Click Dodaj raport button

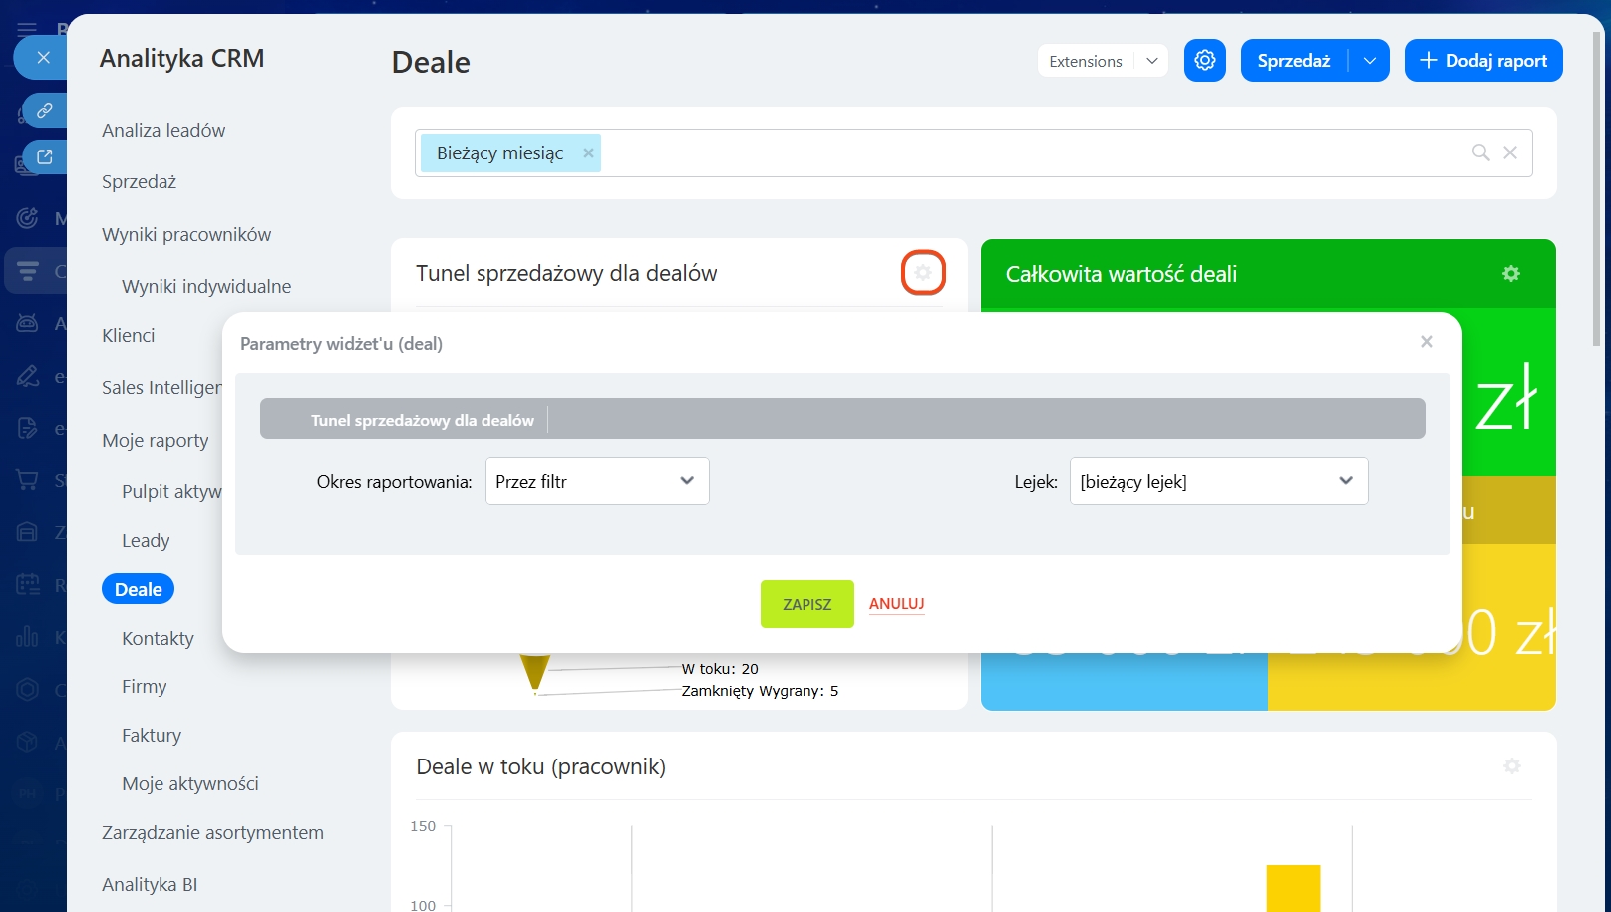1482,61
